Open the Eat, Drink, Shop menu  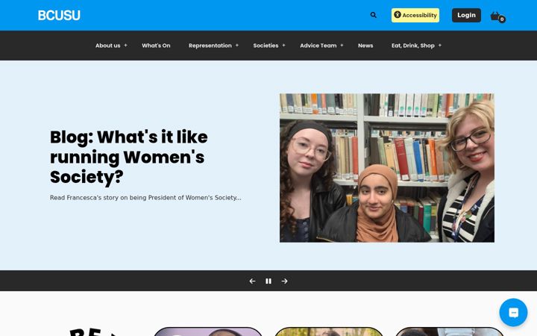coord(413,46)
